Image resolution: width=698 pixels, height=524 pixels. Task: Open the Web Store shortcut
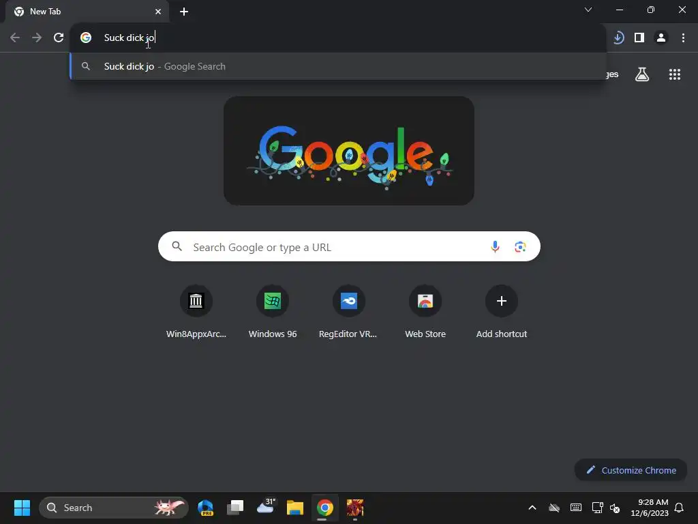pyautogui.click(x=425, y=312)
